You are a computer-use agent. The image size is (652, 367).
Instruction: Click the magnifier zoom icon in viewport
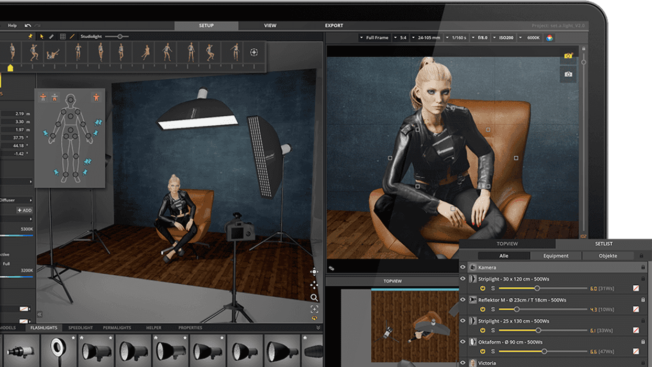[x=314, y=297]
